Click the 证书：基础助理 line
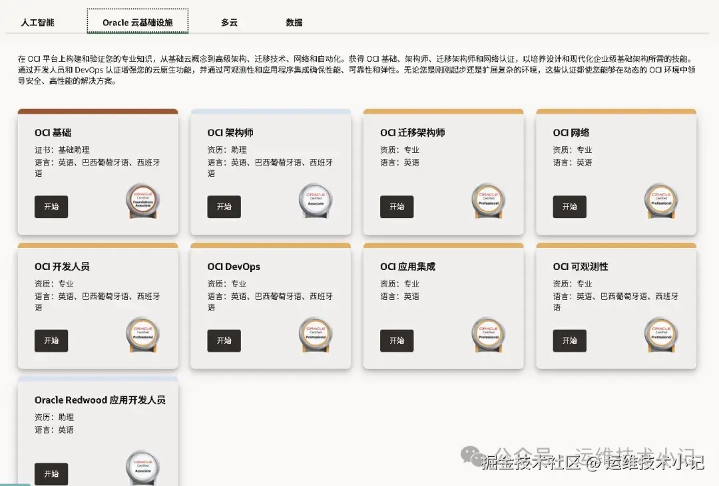719x486 pixels. pyautogui.click(x=62, y=150)
